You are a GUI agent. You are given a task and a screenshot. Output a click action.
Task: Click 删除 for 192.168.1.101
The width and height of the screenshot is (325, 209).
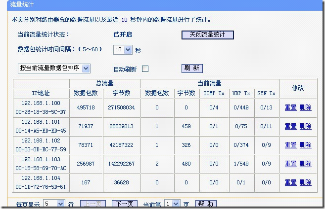[x=306, y=126]
